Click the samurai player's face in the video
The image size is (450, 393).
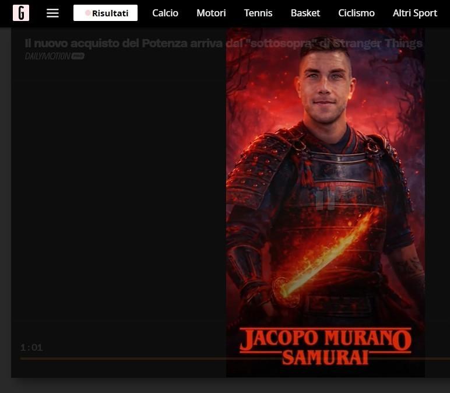[325, 87]
